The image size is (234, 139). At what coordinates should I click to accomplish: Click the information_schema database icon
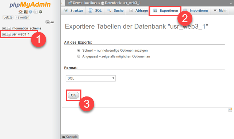click(9, 28)
